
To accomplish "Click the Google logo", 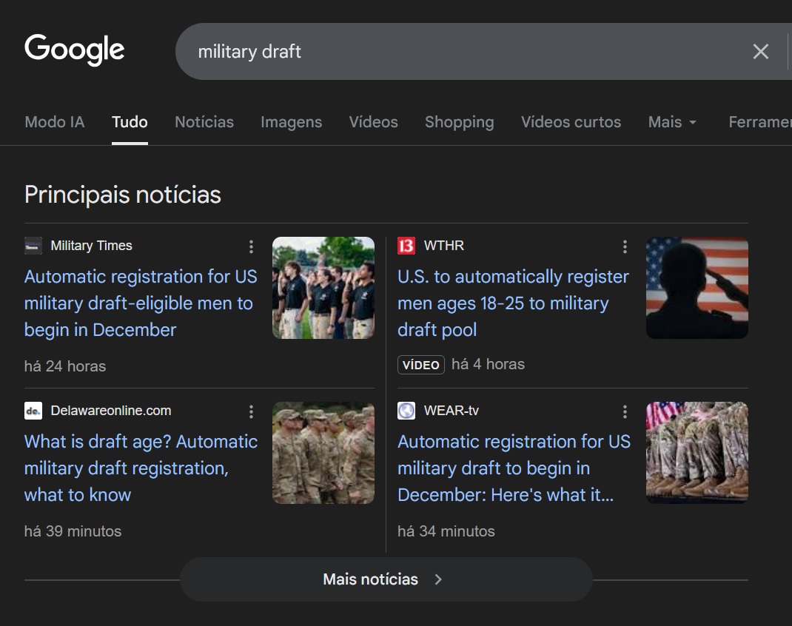I will coord(74,50).
